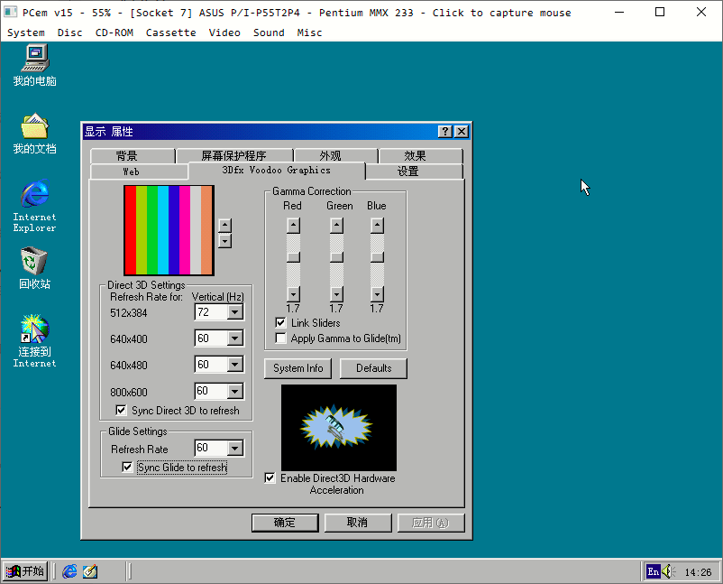Screen dimensions: 723x584
Task: Switch to the Web tab
Action: click(x=139, y=171)
